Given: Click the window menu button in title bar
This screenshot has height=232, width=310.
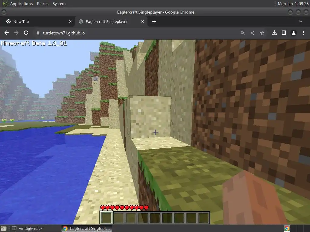Looking at the screenshot, I should click(x=4, y=12).
